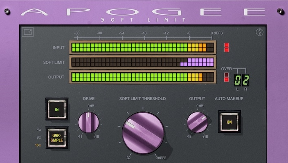
Task: Toggle the IN bypass button
Action: [57, 109]
